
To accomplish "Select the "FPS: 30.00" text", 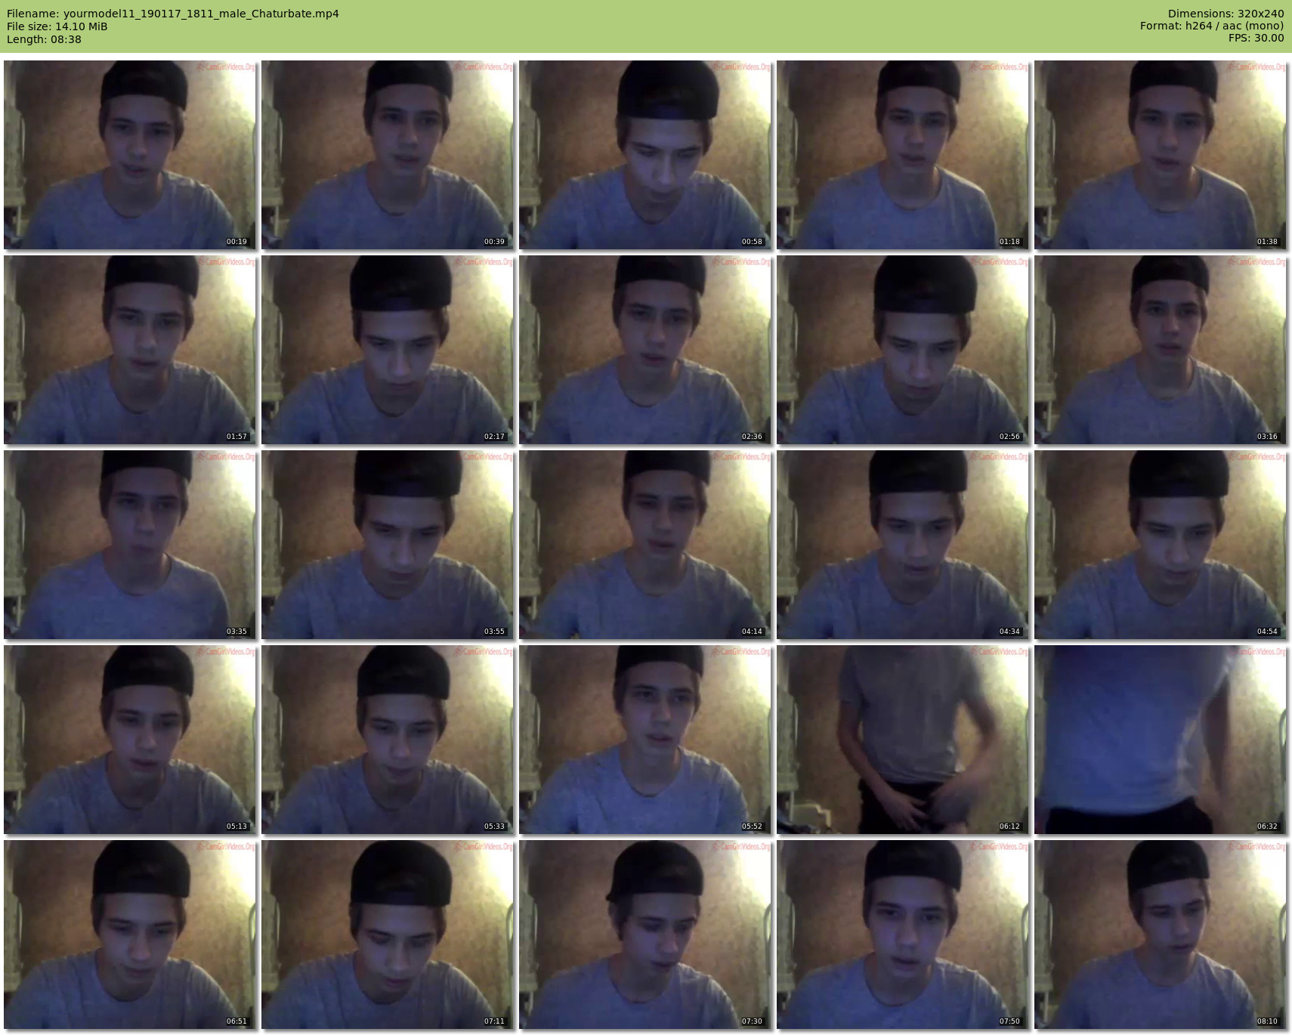I will pos(1256,39).
